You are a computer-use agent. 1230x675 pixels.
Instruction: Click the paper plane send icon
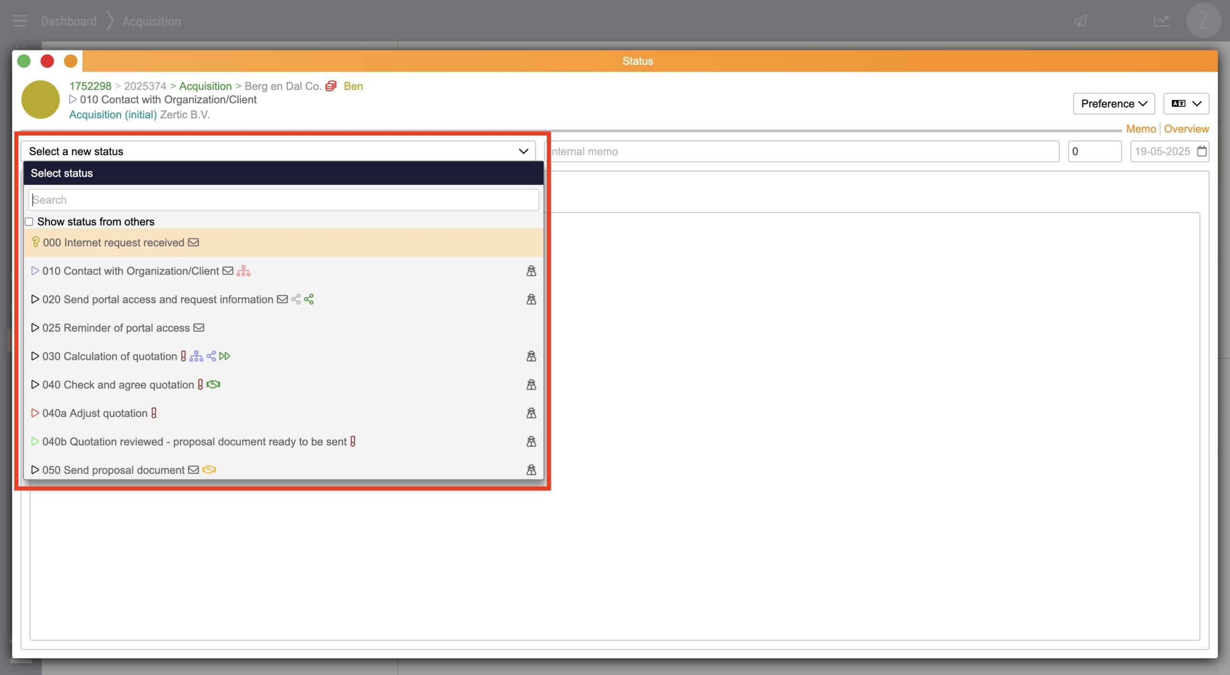coord(1080,21)
